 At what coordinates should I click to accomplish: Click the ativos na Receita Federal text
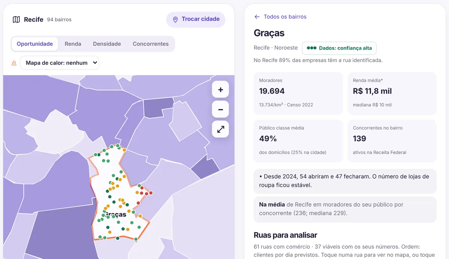point(379,152)
